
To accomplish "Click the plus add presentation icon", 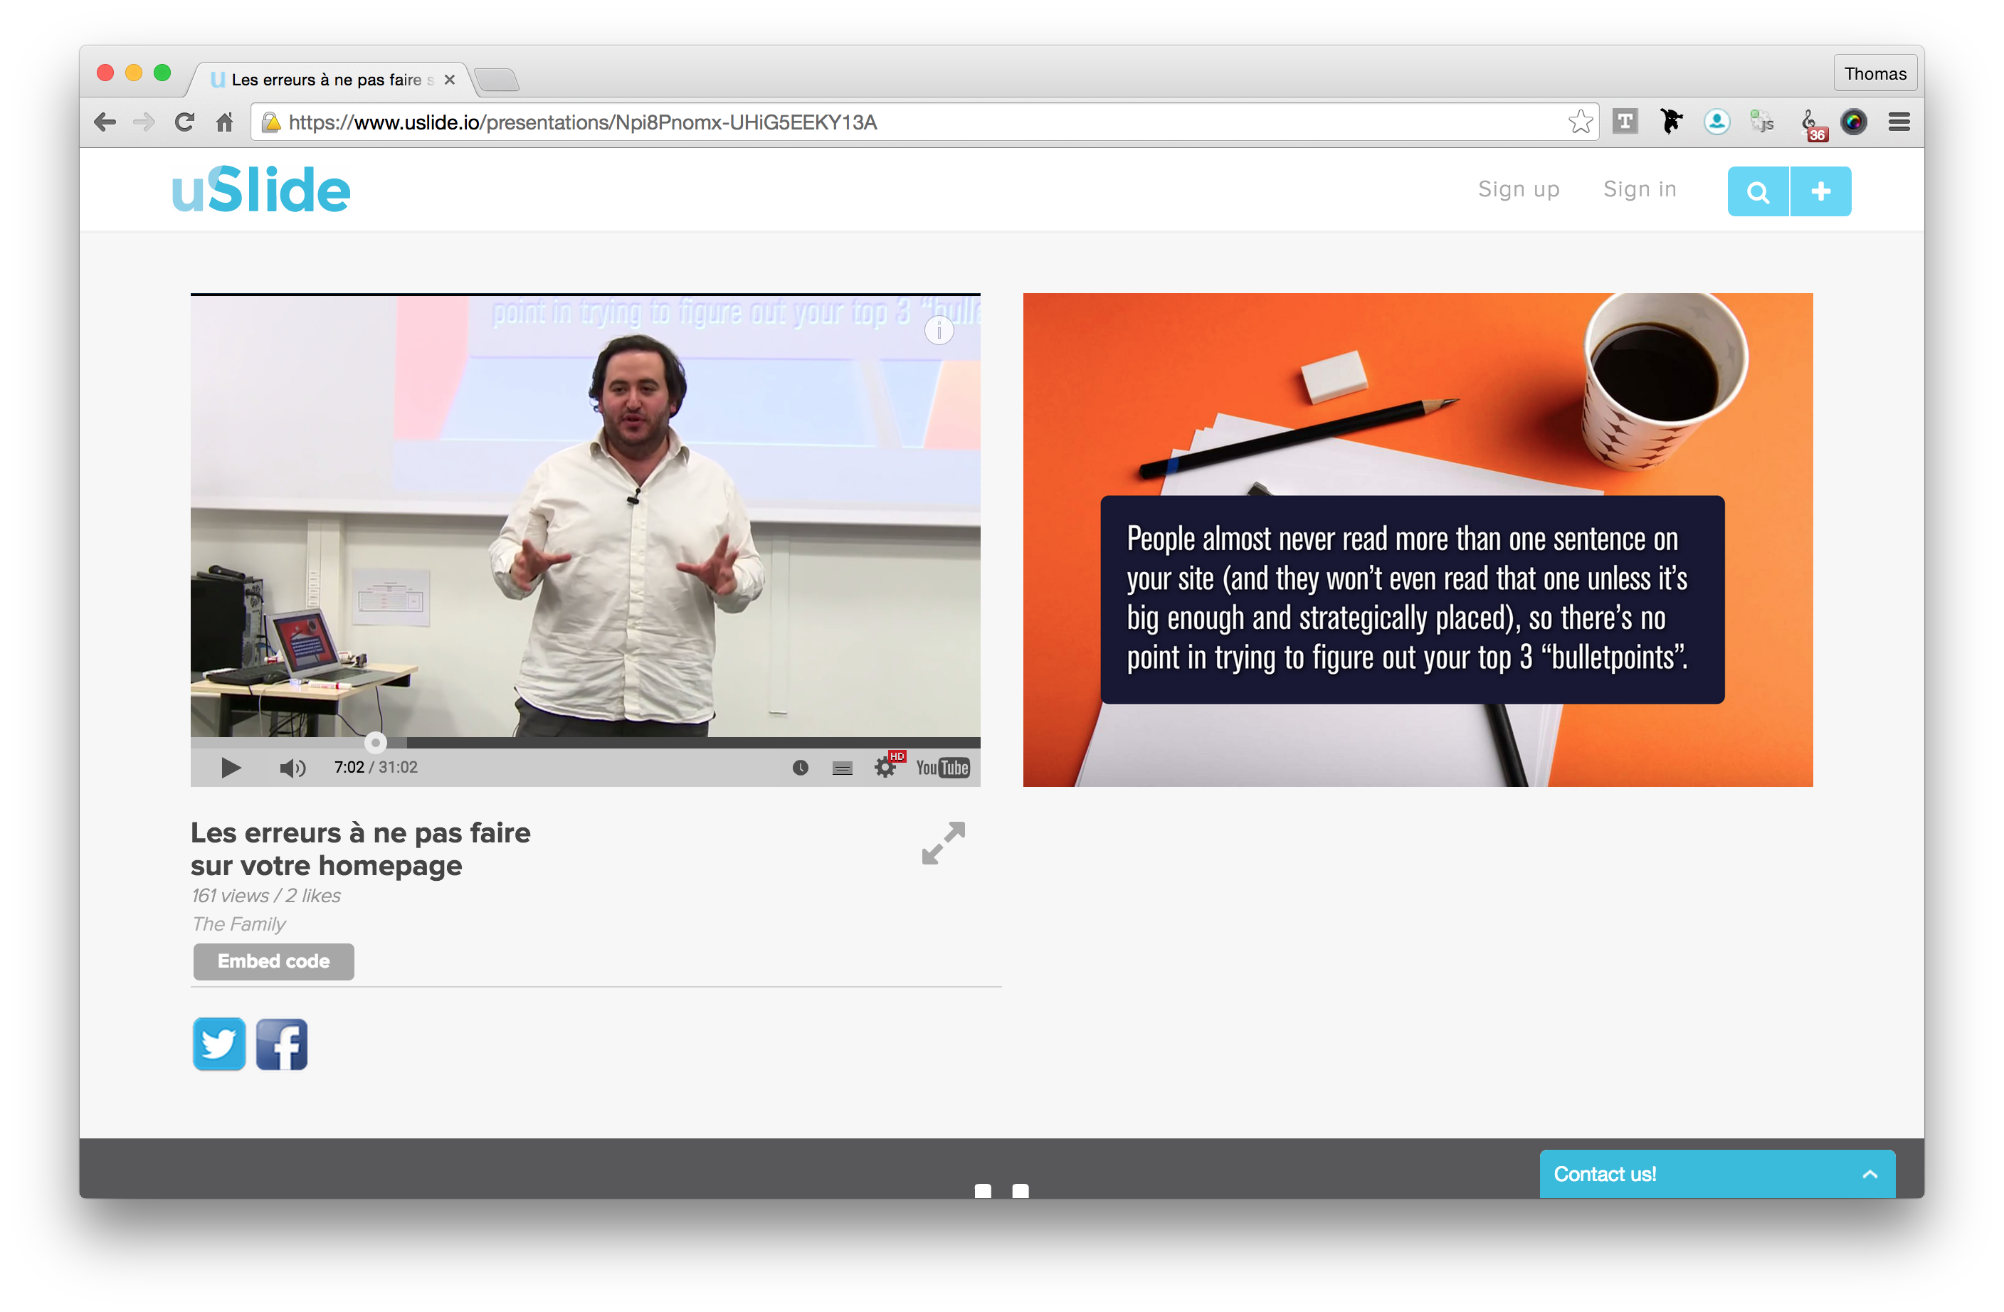I will point(1820,192).
